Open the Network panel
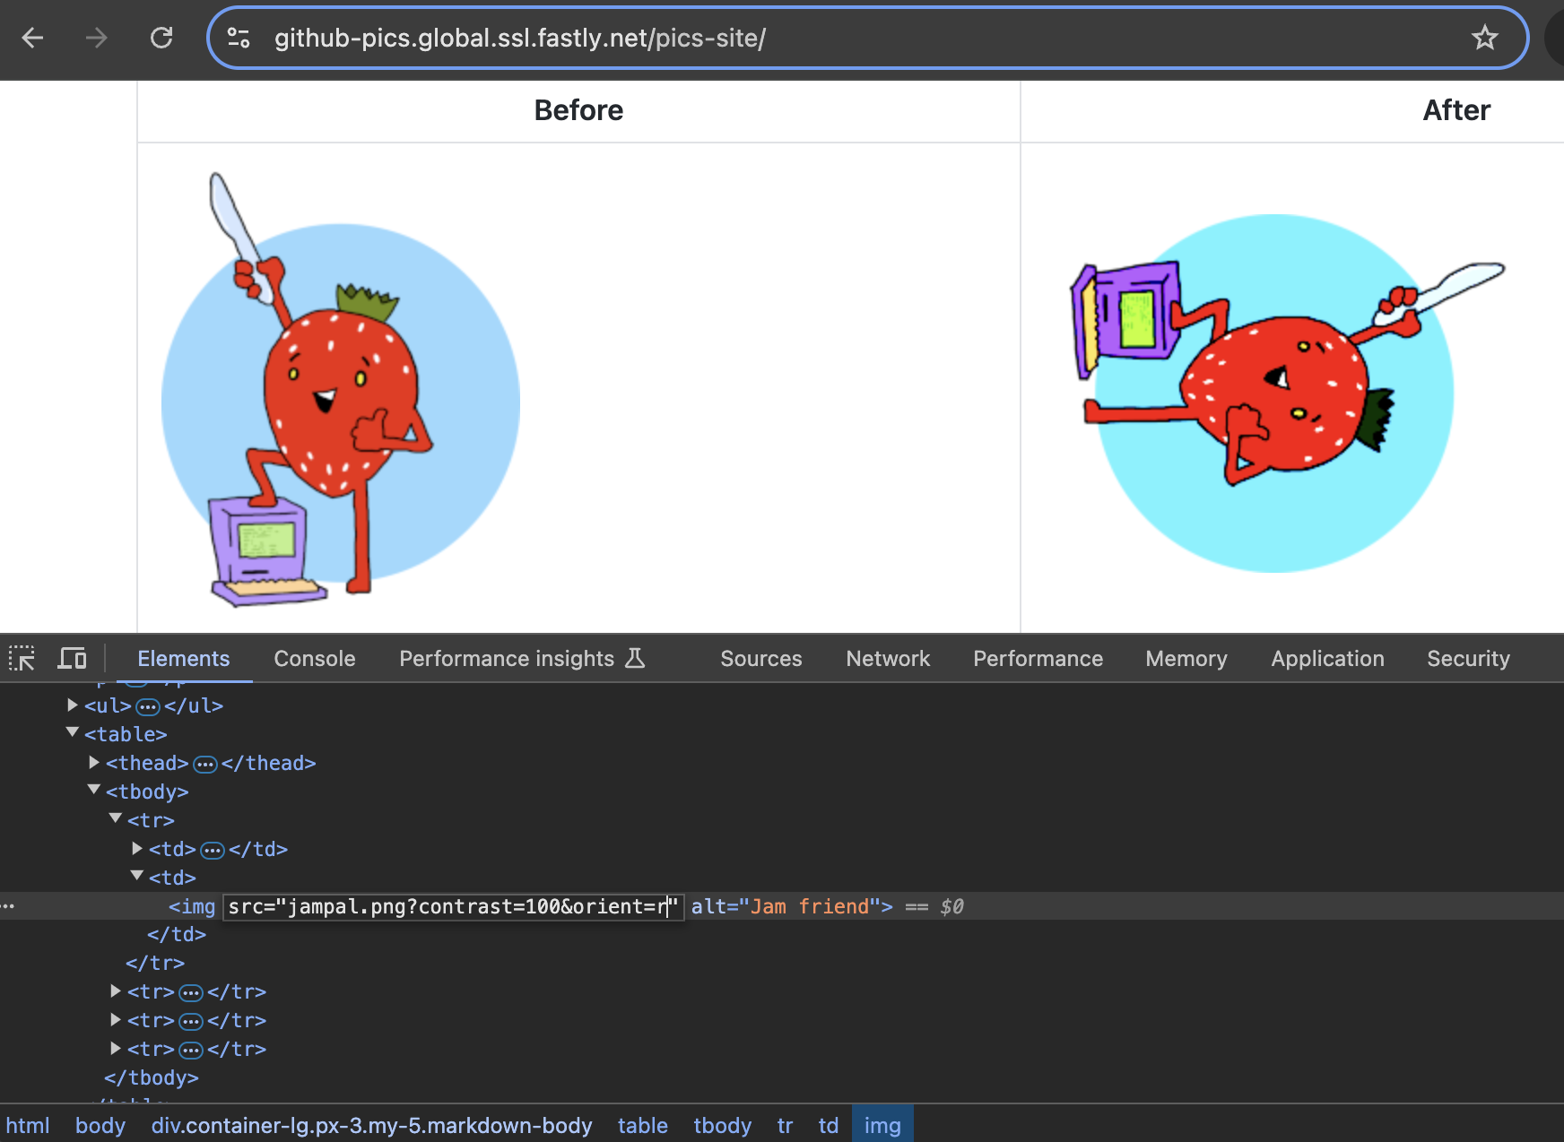 point(888,658)
